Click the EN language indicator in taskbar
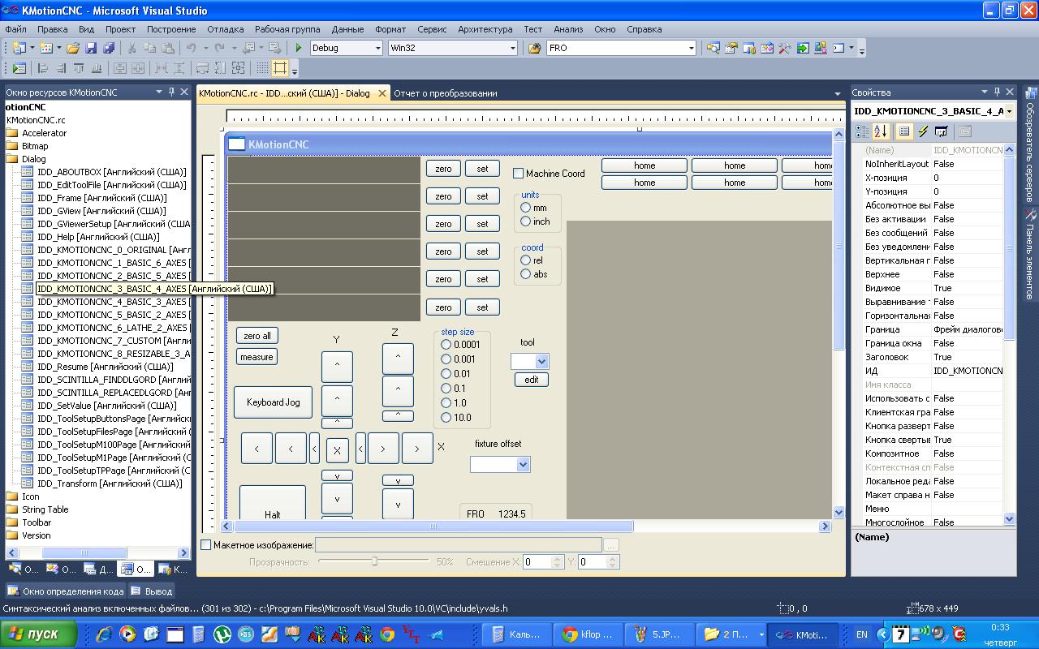Viewport: 1039px width, 649px height. click(x=862, y=634)
